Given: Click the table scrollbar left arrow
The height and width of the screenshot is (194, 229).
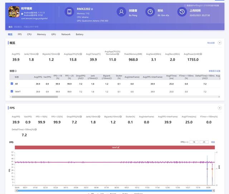Looking at the screenshot, I should tap(10, 97).
